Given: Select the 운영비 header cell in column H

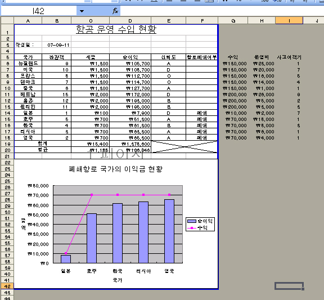Looking at the screenshot, I should click(x=262, y=57).
